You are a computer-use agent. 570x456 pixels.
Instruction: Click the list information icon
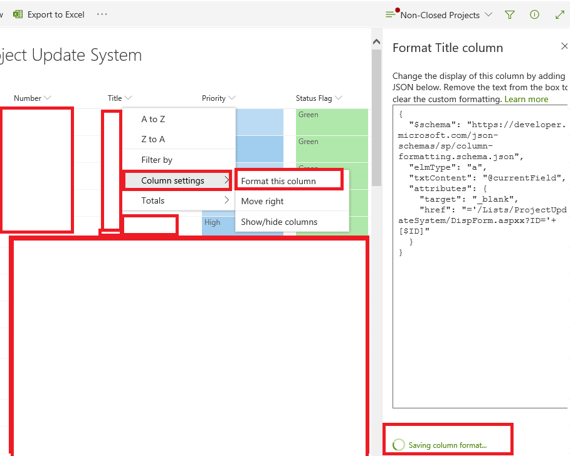tap(534, 14)
